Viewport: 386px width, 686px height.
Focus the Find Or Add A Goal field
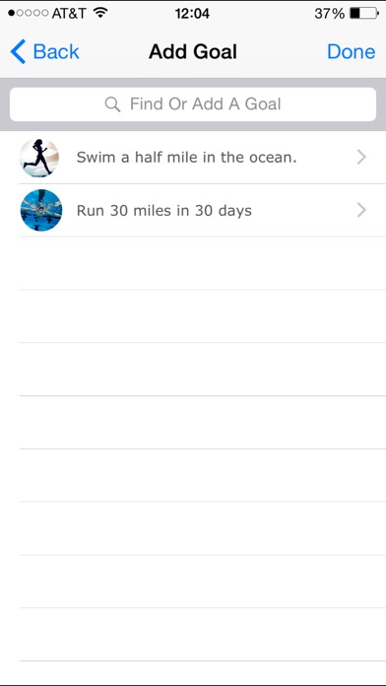point(193,104)
